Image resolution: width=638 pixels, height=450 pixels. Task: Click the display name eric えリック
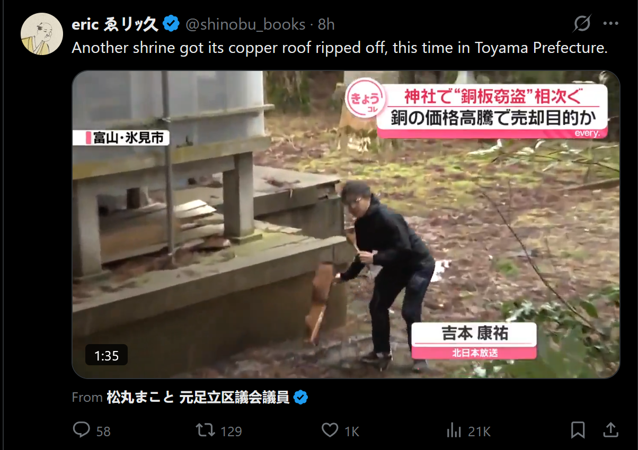click(115, 24)
